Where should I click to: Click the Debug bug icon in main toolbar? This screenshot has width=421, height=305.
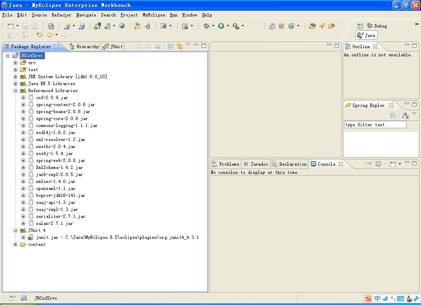[x=207, y=26]
